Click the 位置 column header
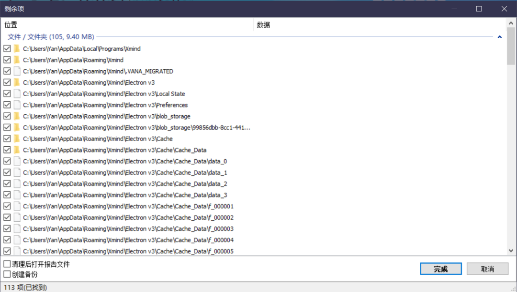The width and height of the screenshot is (517, 292). [127, 25]
